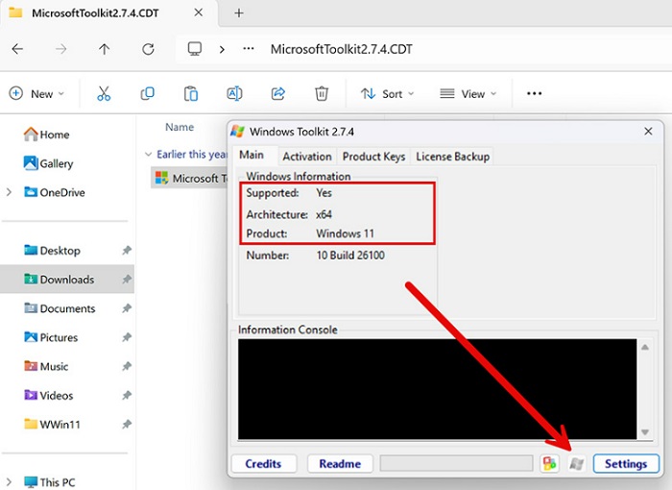Click the pin icon next to Music
The image size is (672, 490).
click(x=127, y=366)
